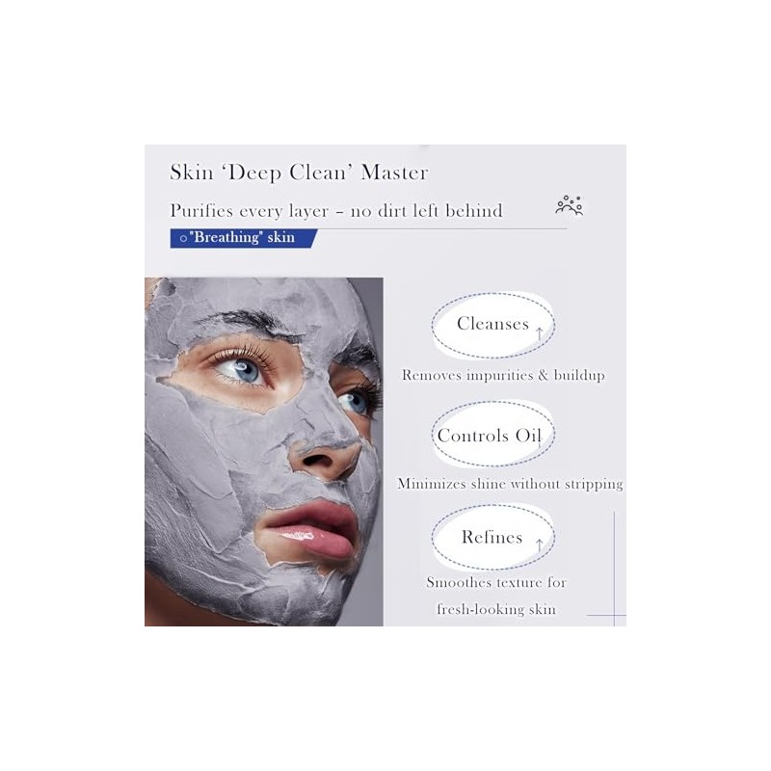
Task: Click the bubbles foam icon near the headline
Action: pos(569,205)
